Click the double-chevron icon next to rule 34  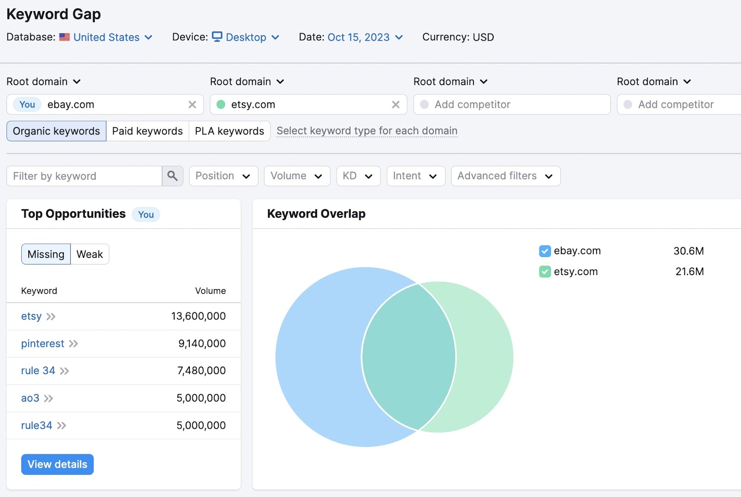click(64, 371)
